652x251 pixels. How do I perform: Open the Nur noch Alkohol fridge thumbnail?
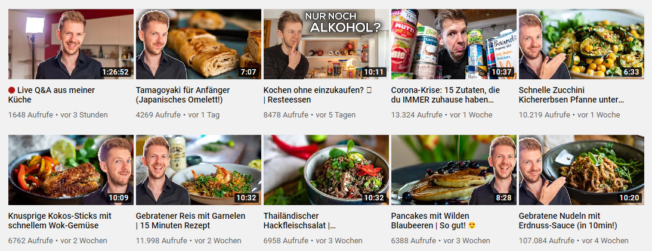[326, 44]
